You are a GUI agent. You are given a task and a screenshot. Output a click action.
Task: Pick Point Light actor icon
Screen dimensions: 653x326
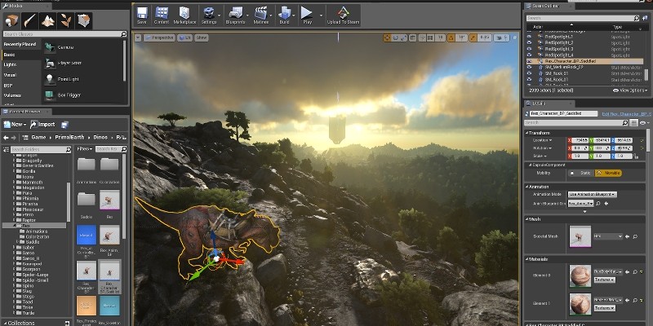50,79
